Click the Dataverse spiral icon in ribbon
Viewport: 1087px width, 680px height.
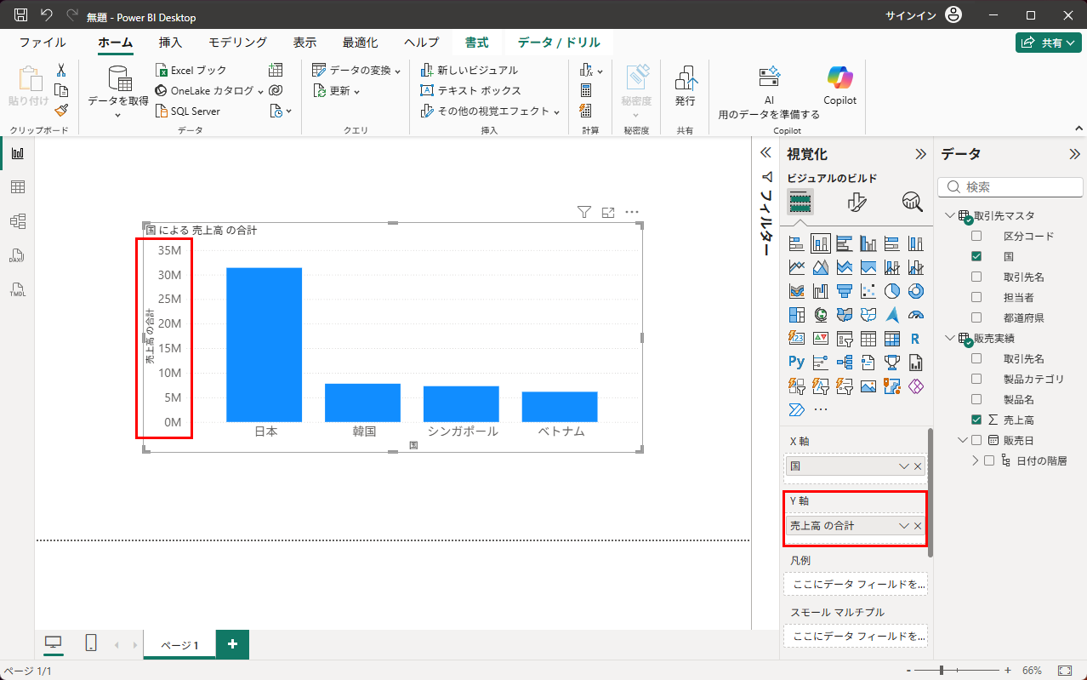pyautogui.click(x=276, y=90)
